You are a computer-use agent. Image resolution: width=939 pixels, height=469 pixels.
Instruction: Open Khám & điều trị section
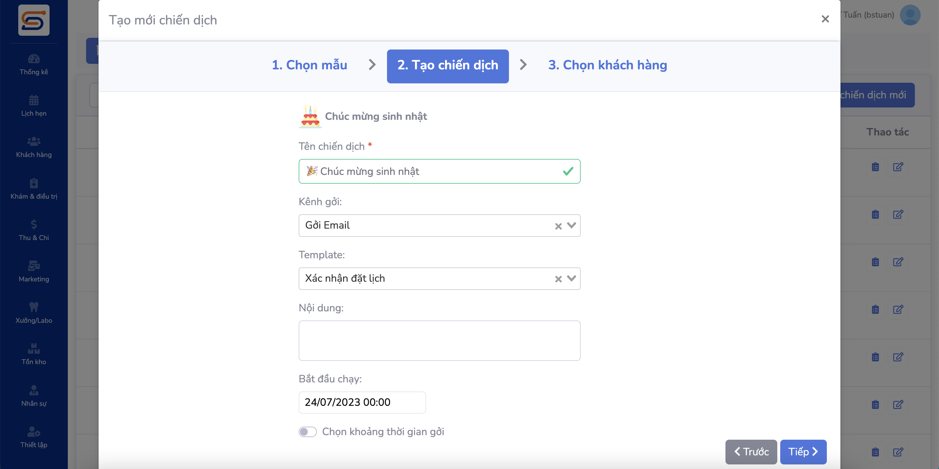[34, 189]
